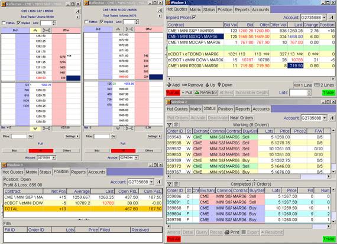Move selected contract Up

click(x=210, y=85)
